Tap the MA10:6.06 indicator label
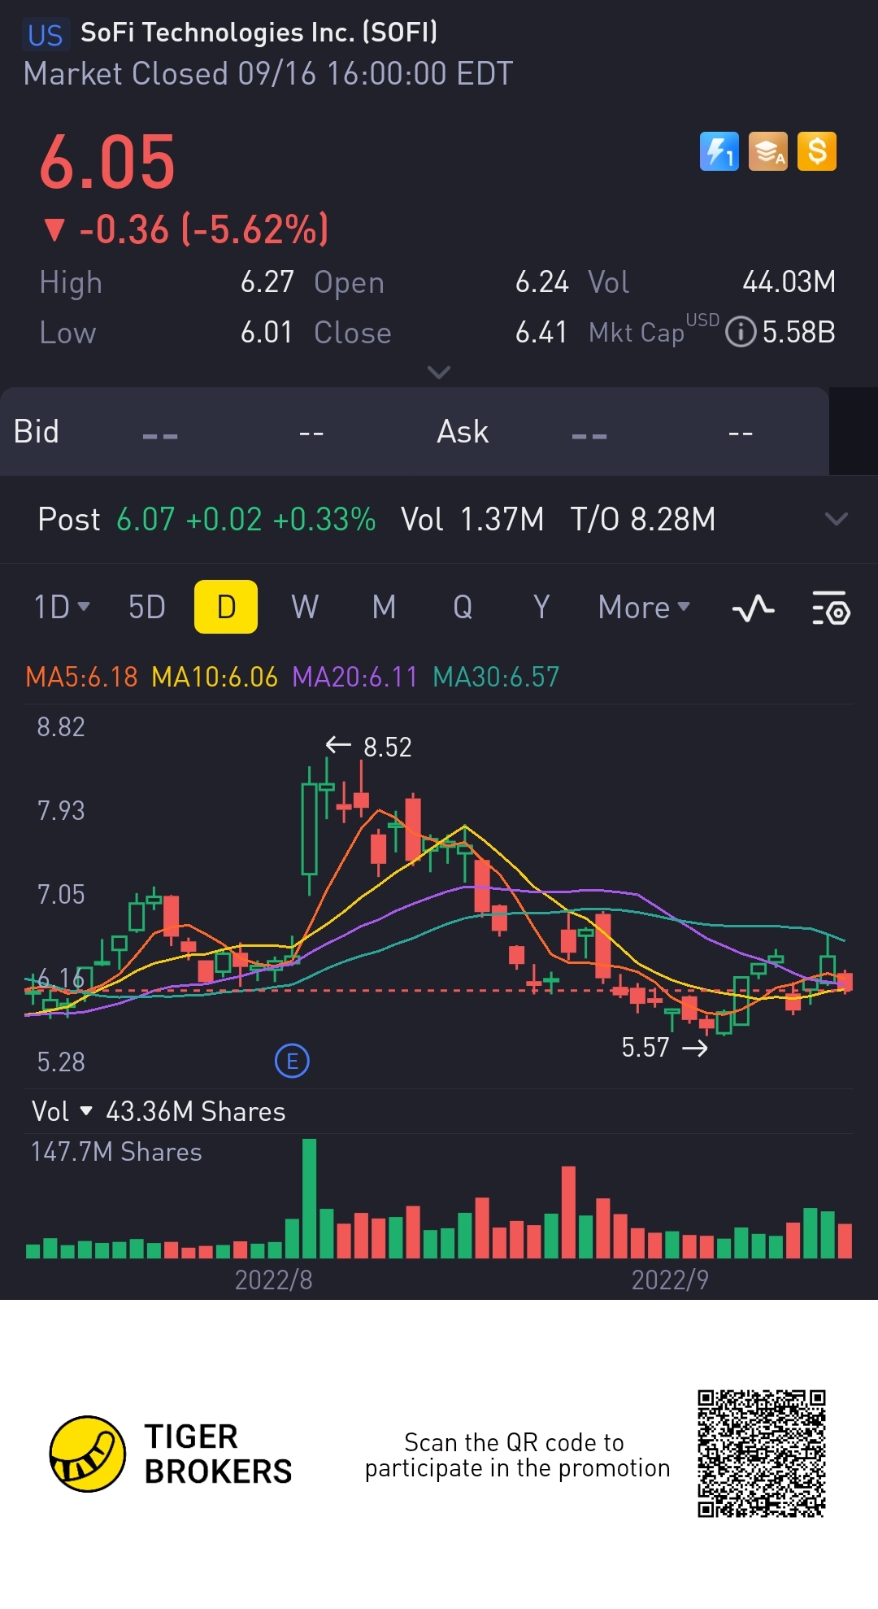 215,677
